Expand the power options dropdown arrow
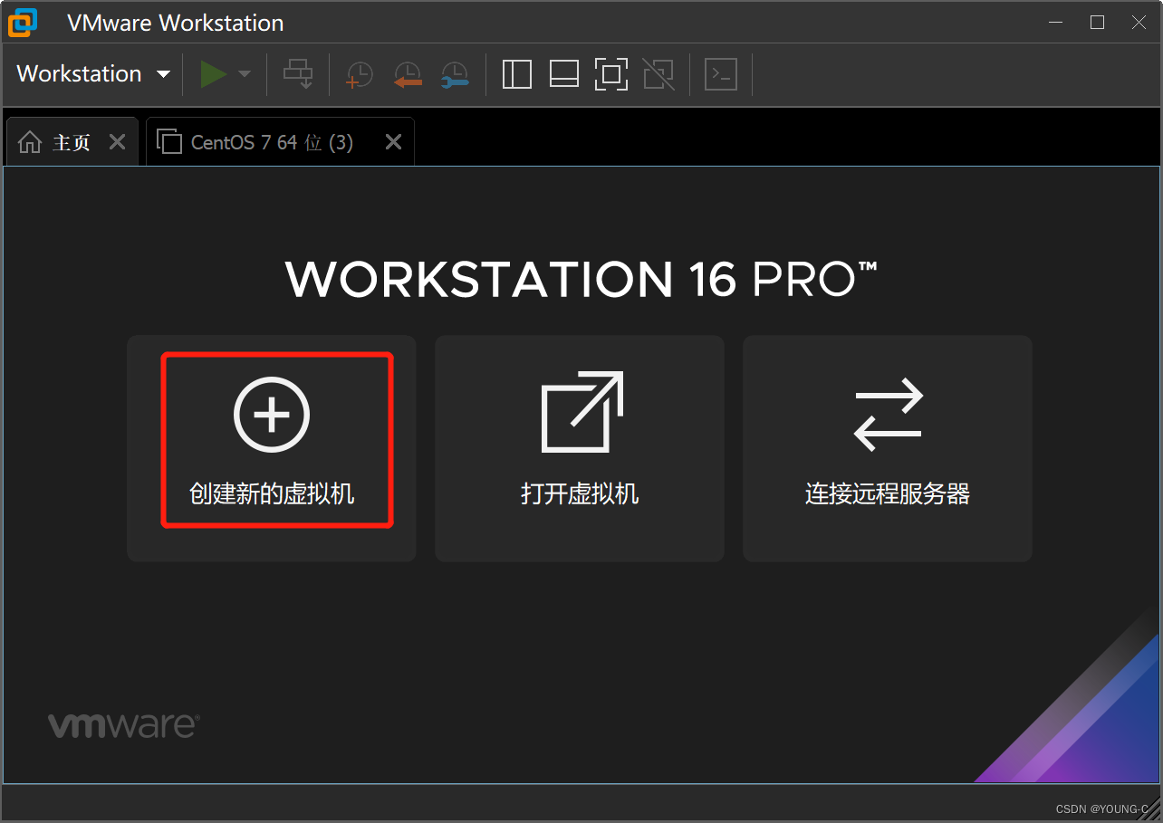 (x=244, y=74)
